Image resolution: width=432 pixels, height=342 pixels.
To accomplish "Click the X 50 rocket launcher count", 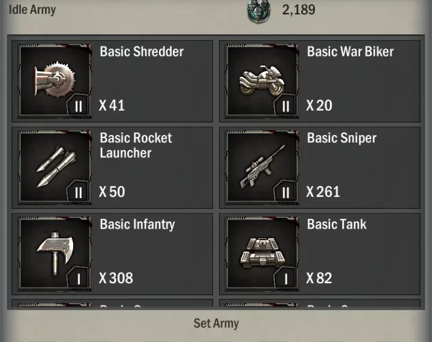I will [112, 191].
